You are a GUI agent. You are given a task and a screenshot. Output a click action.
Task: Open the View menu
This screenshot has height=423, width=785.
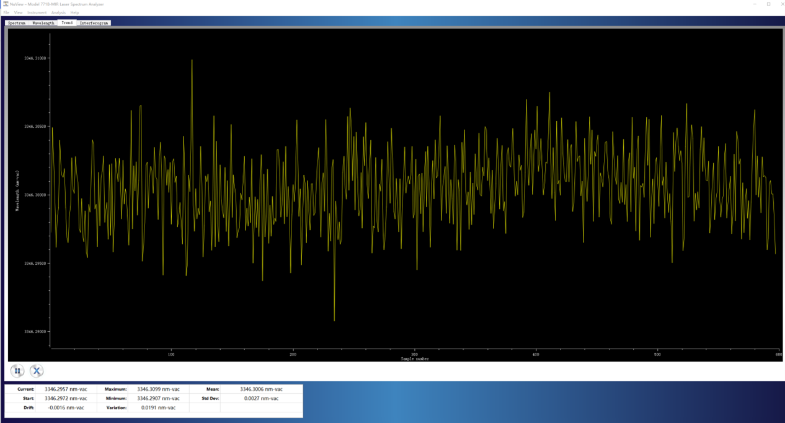(18, 12)
